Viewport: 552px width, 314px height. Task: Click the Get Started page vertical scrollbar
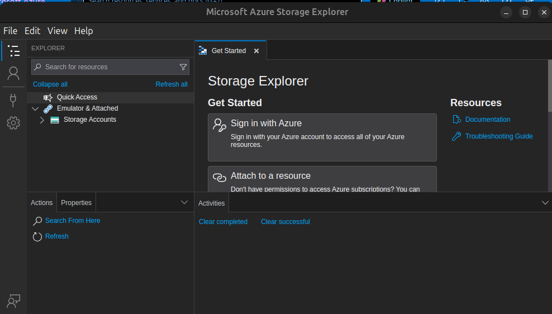coord(550,86)
